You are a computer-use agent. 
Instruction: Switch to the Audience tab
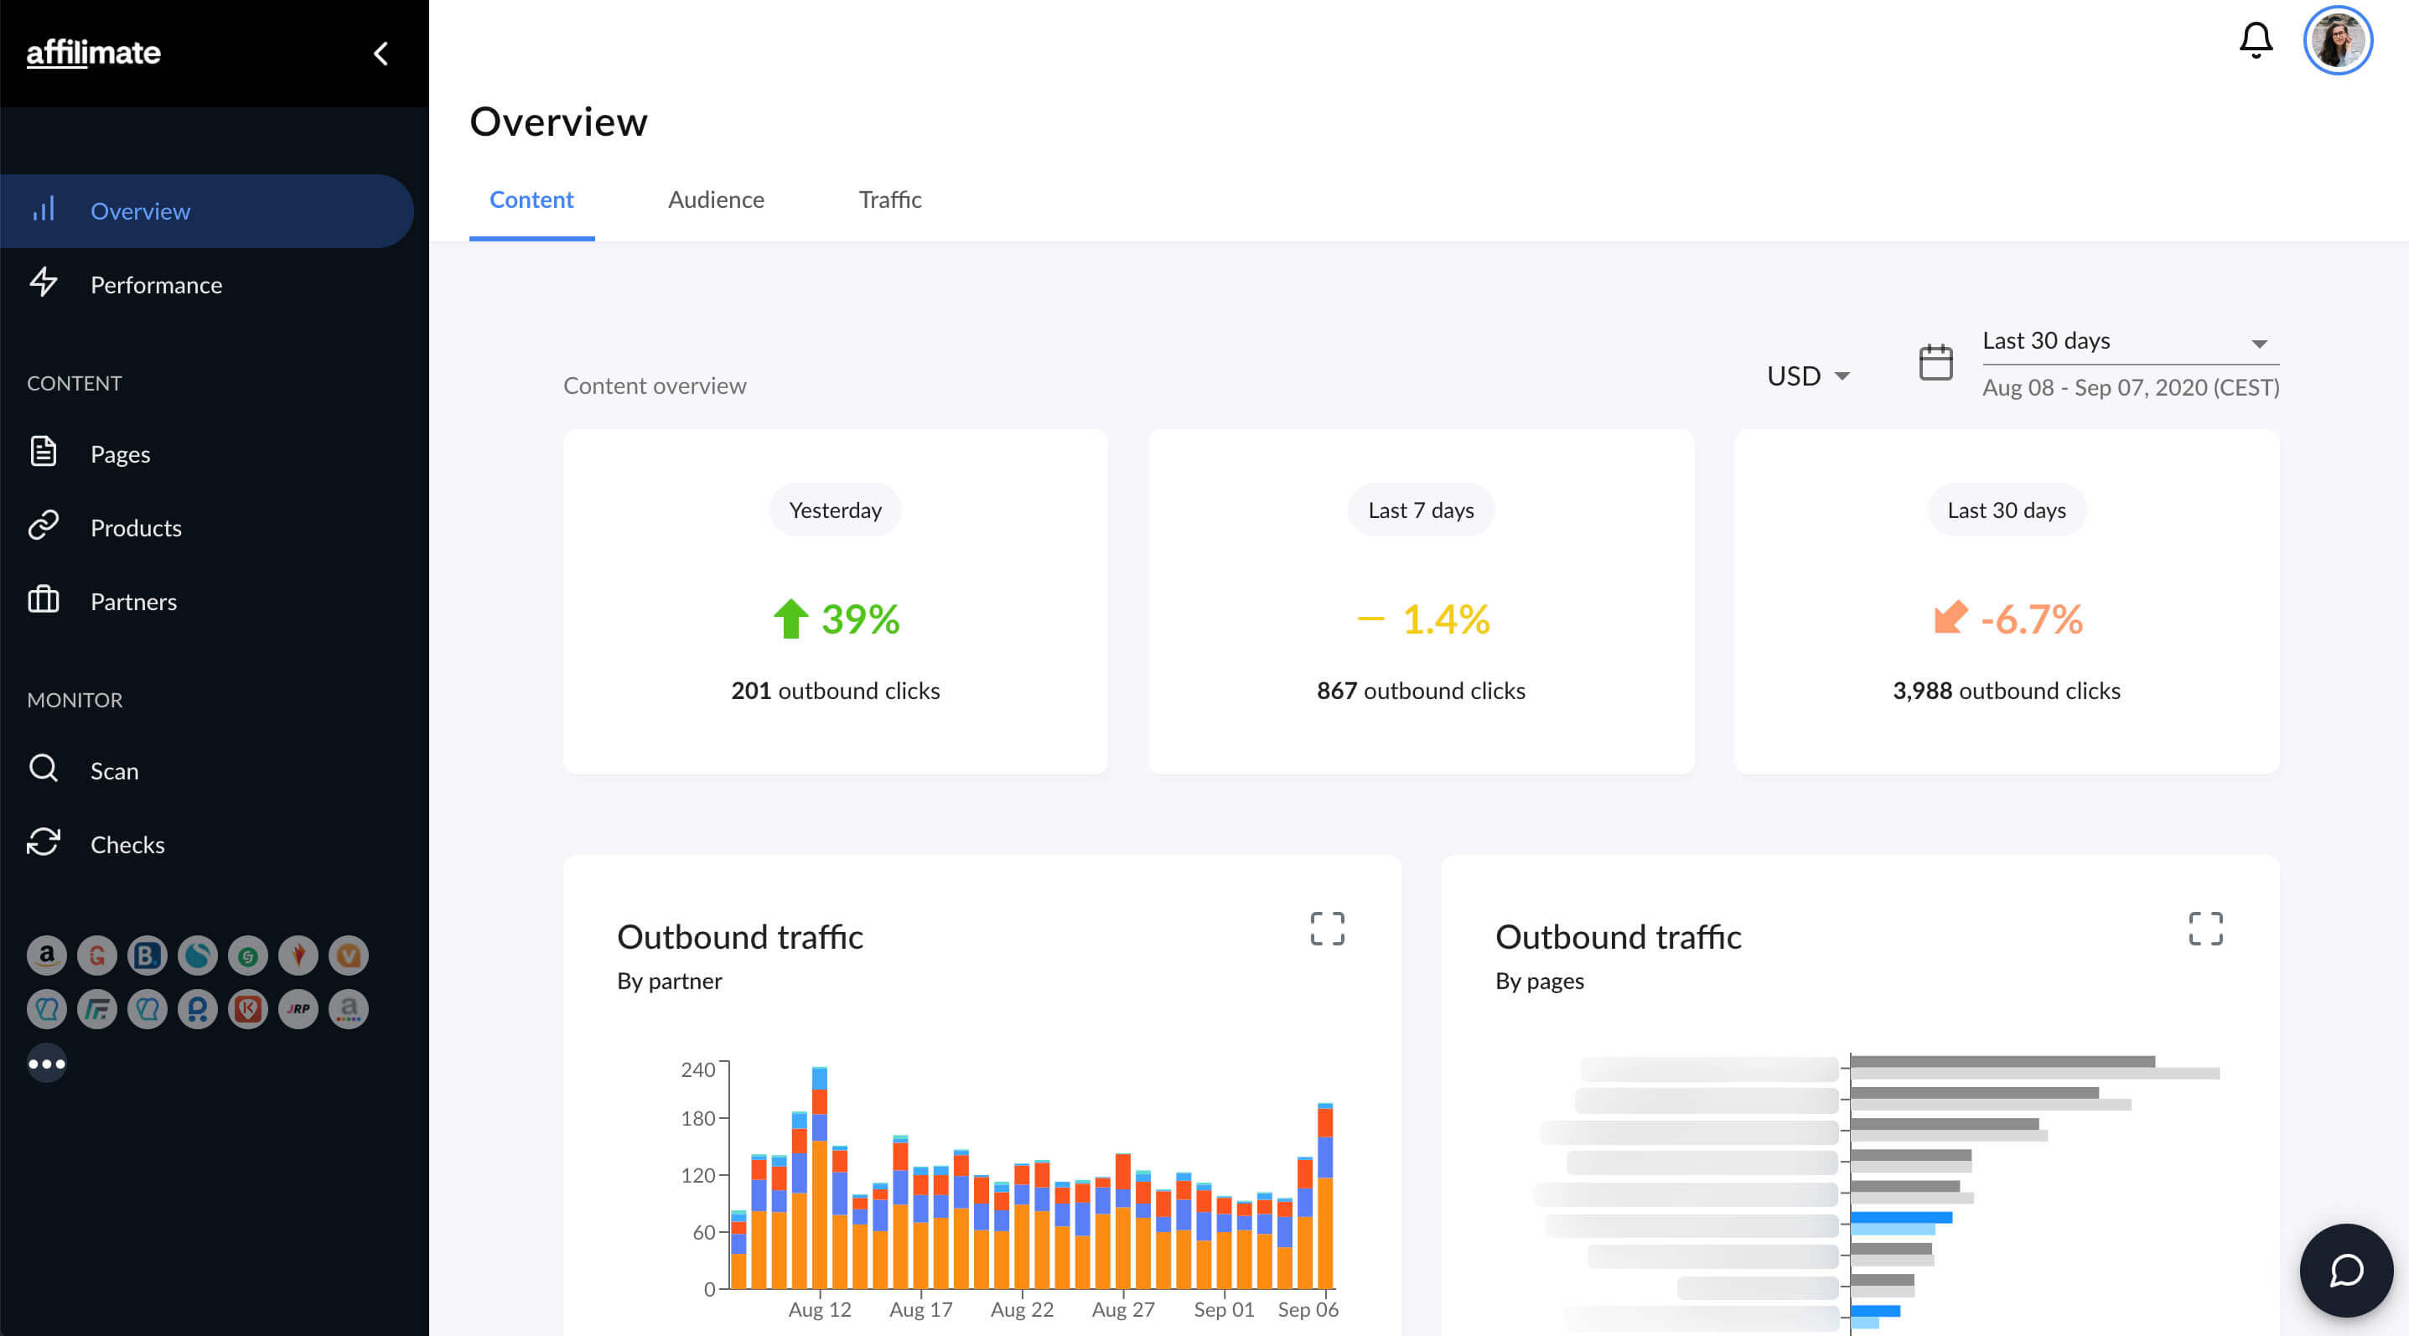tap(716, 199)
